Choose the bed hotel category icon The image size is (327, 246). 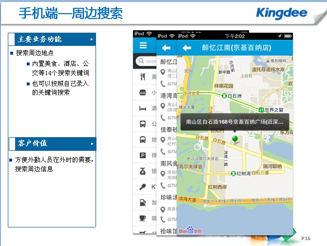pos(143,108)
